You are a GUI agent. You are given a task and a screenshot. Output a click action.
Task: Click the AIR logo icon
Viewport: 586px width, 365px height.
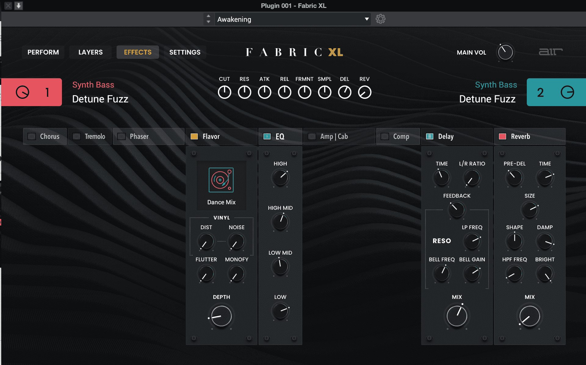550,52
